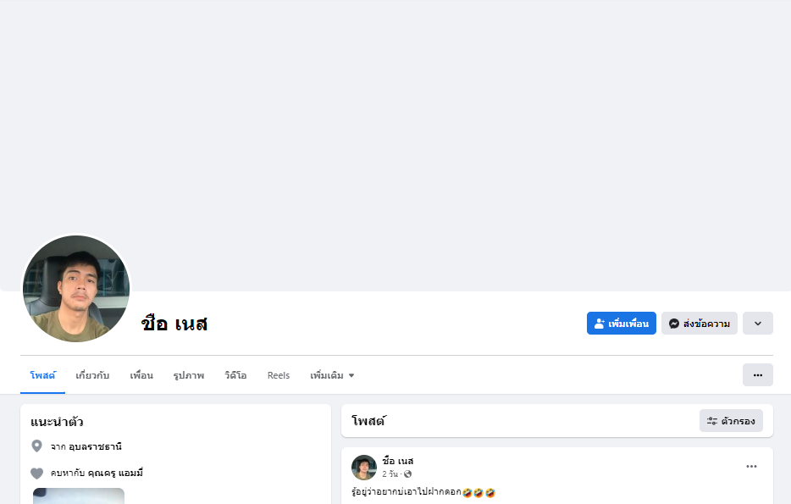Image resolution: width=791 pixels, height=504 pixels.
Task: Open the ตัวกรอง filter button
Action: tap(731, 421)
